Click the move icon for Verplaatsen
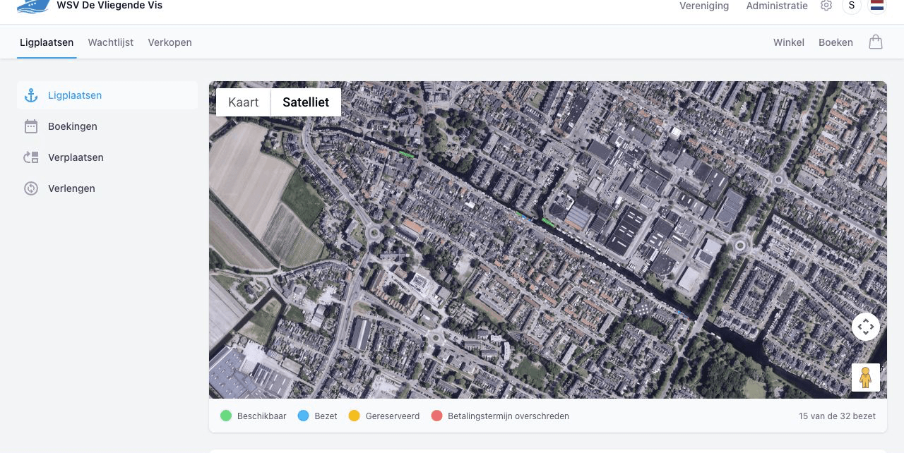 coord(31,157)
